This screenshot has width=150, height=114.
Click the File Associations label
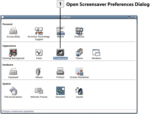tap(13, 97)
